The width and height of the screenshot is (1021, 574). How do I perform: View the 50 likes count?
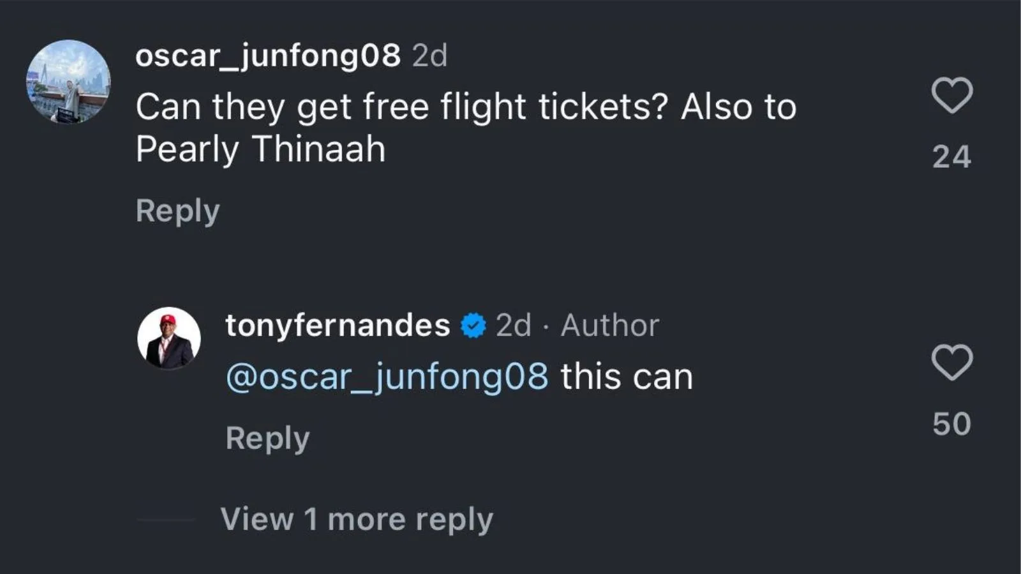[951, 424]
